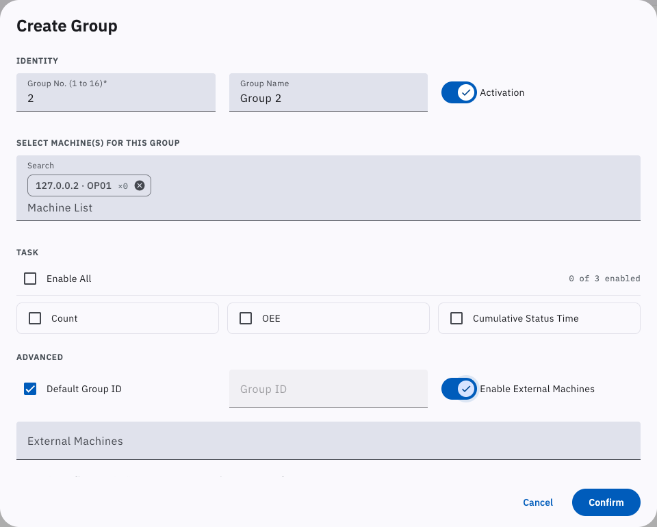
Task: Open the Machine List search box
Action: (328, 208)
